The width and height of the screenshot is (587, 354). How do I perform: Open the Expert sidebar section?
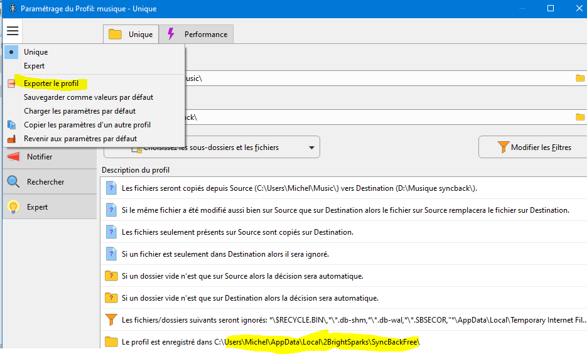tap(50, 207)
